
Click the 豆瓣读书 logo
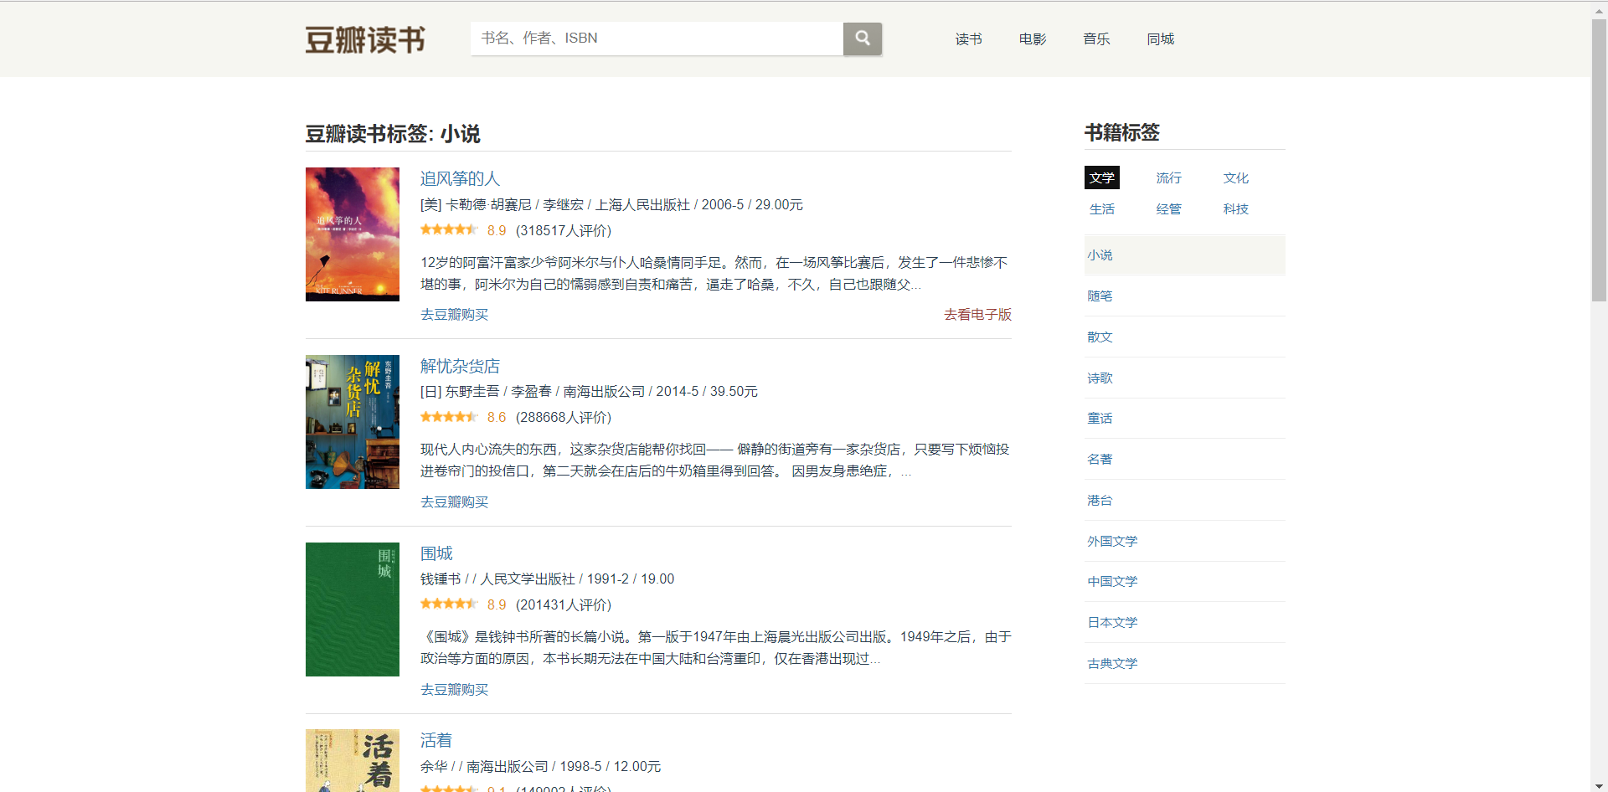click(x=365, y=39)
